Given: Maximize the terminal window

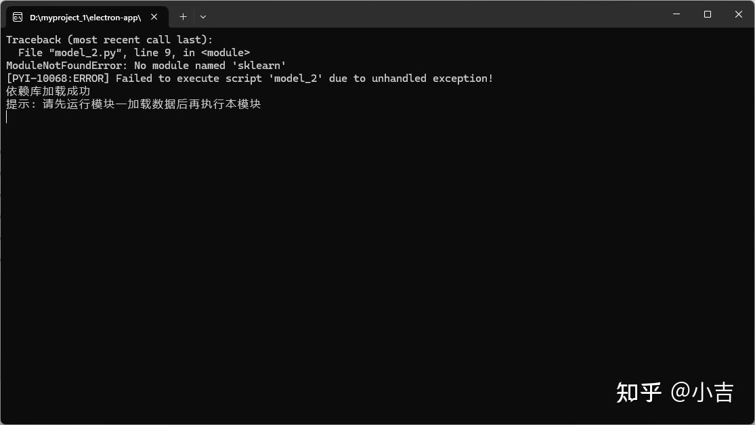Looking at the screenshot, I should [x=707, y=14].
